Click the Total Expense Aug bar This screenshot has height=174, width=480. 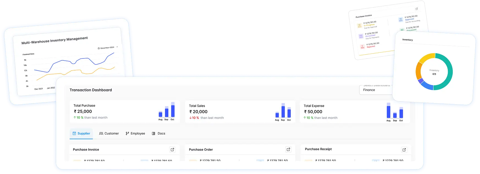(388, 111)
